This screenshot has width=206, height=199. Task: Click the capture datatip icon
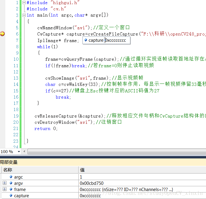tap(86, 40)
